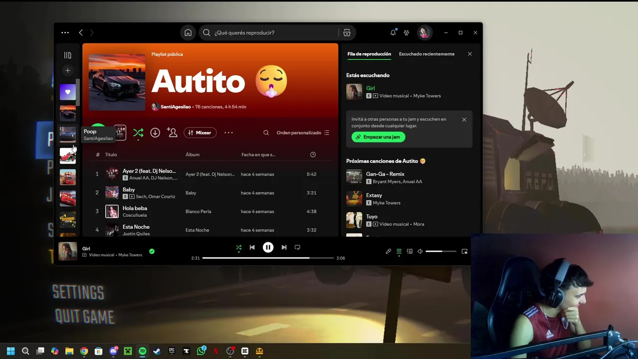Open the Friends activity icon

coord(406,33)
